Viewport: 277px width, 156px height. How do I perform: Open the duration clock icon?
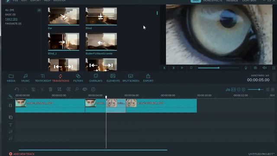(93, 89)
